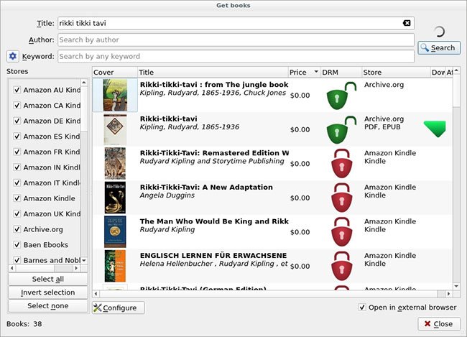Sort results by DRM column header

point(341,72)
